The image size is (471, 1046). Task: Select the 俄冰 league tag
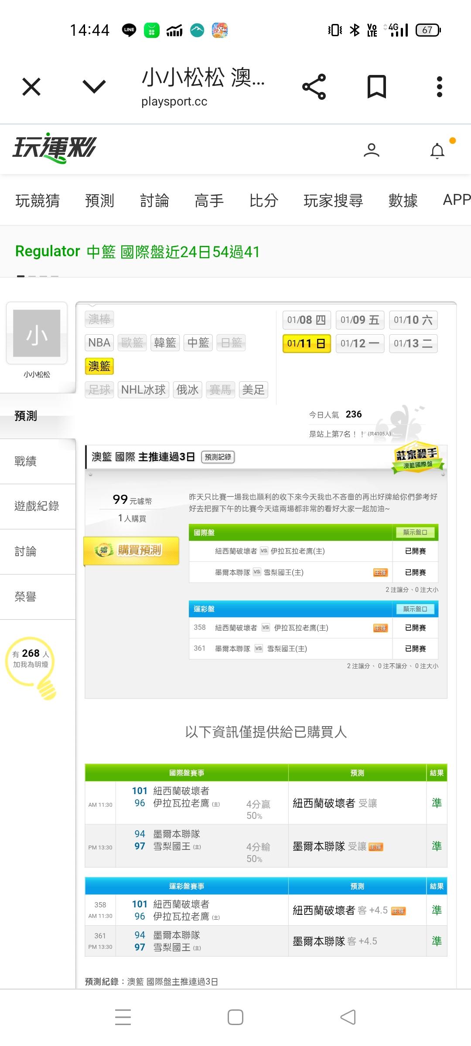click(x=188, y=390)
